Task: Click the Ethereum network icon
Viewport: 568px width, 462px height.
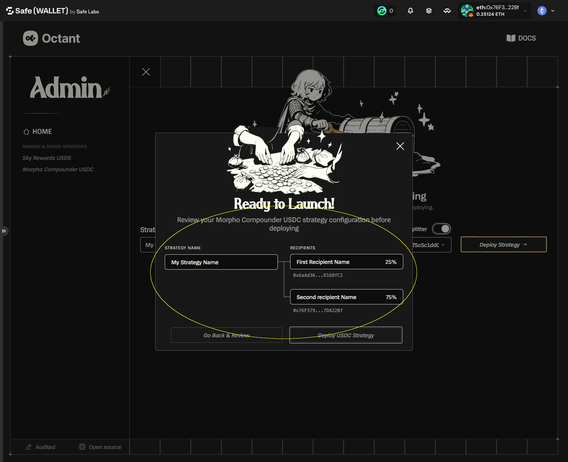Action: click(x=542, y=11)
